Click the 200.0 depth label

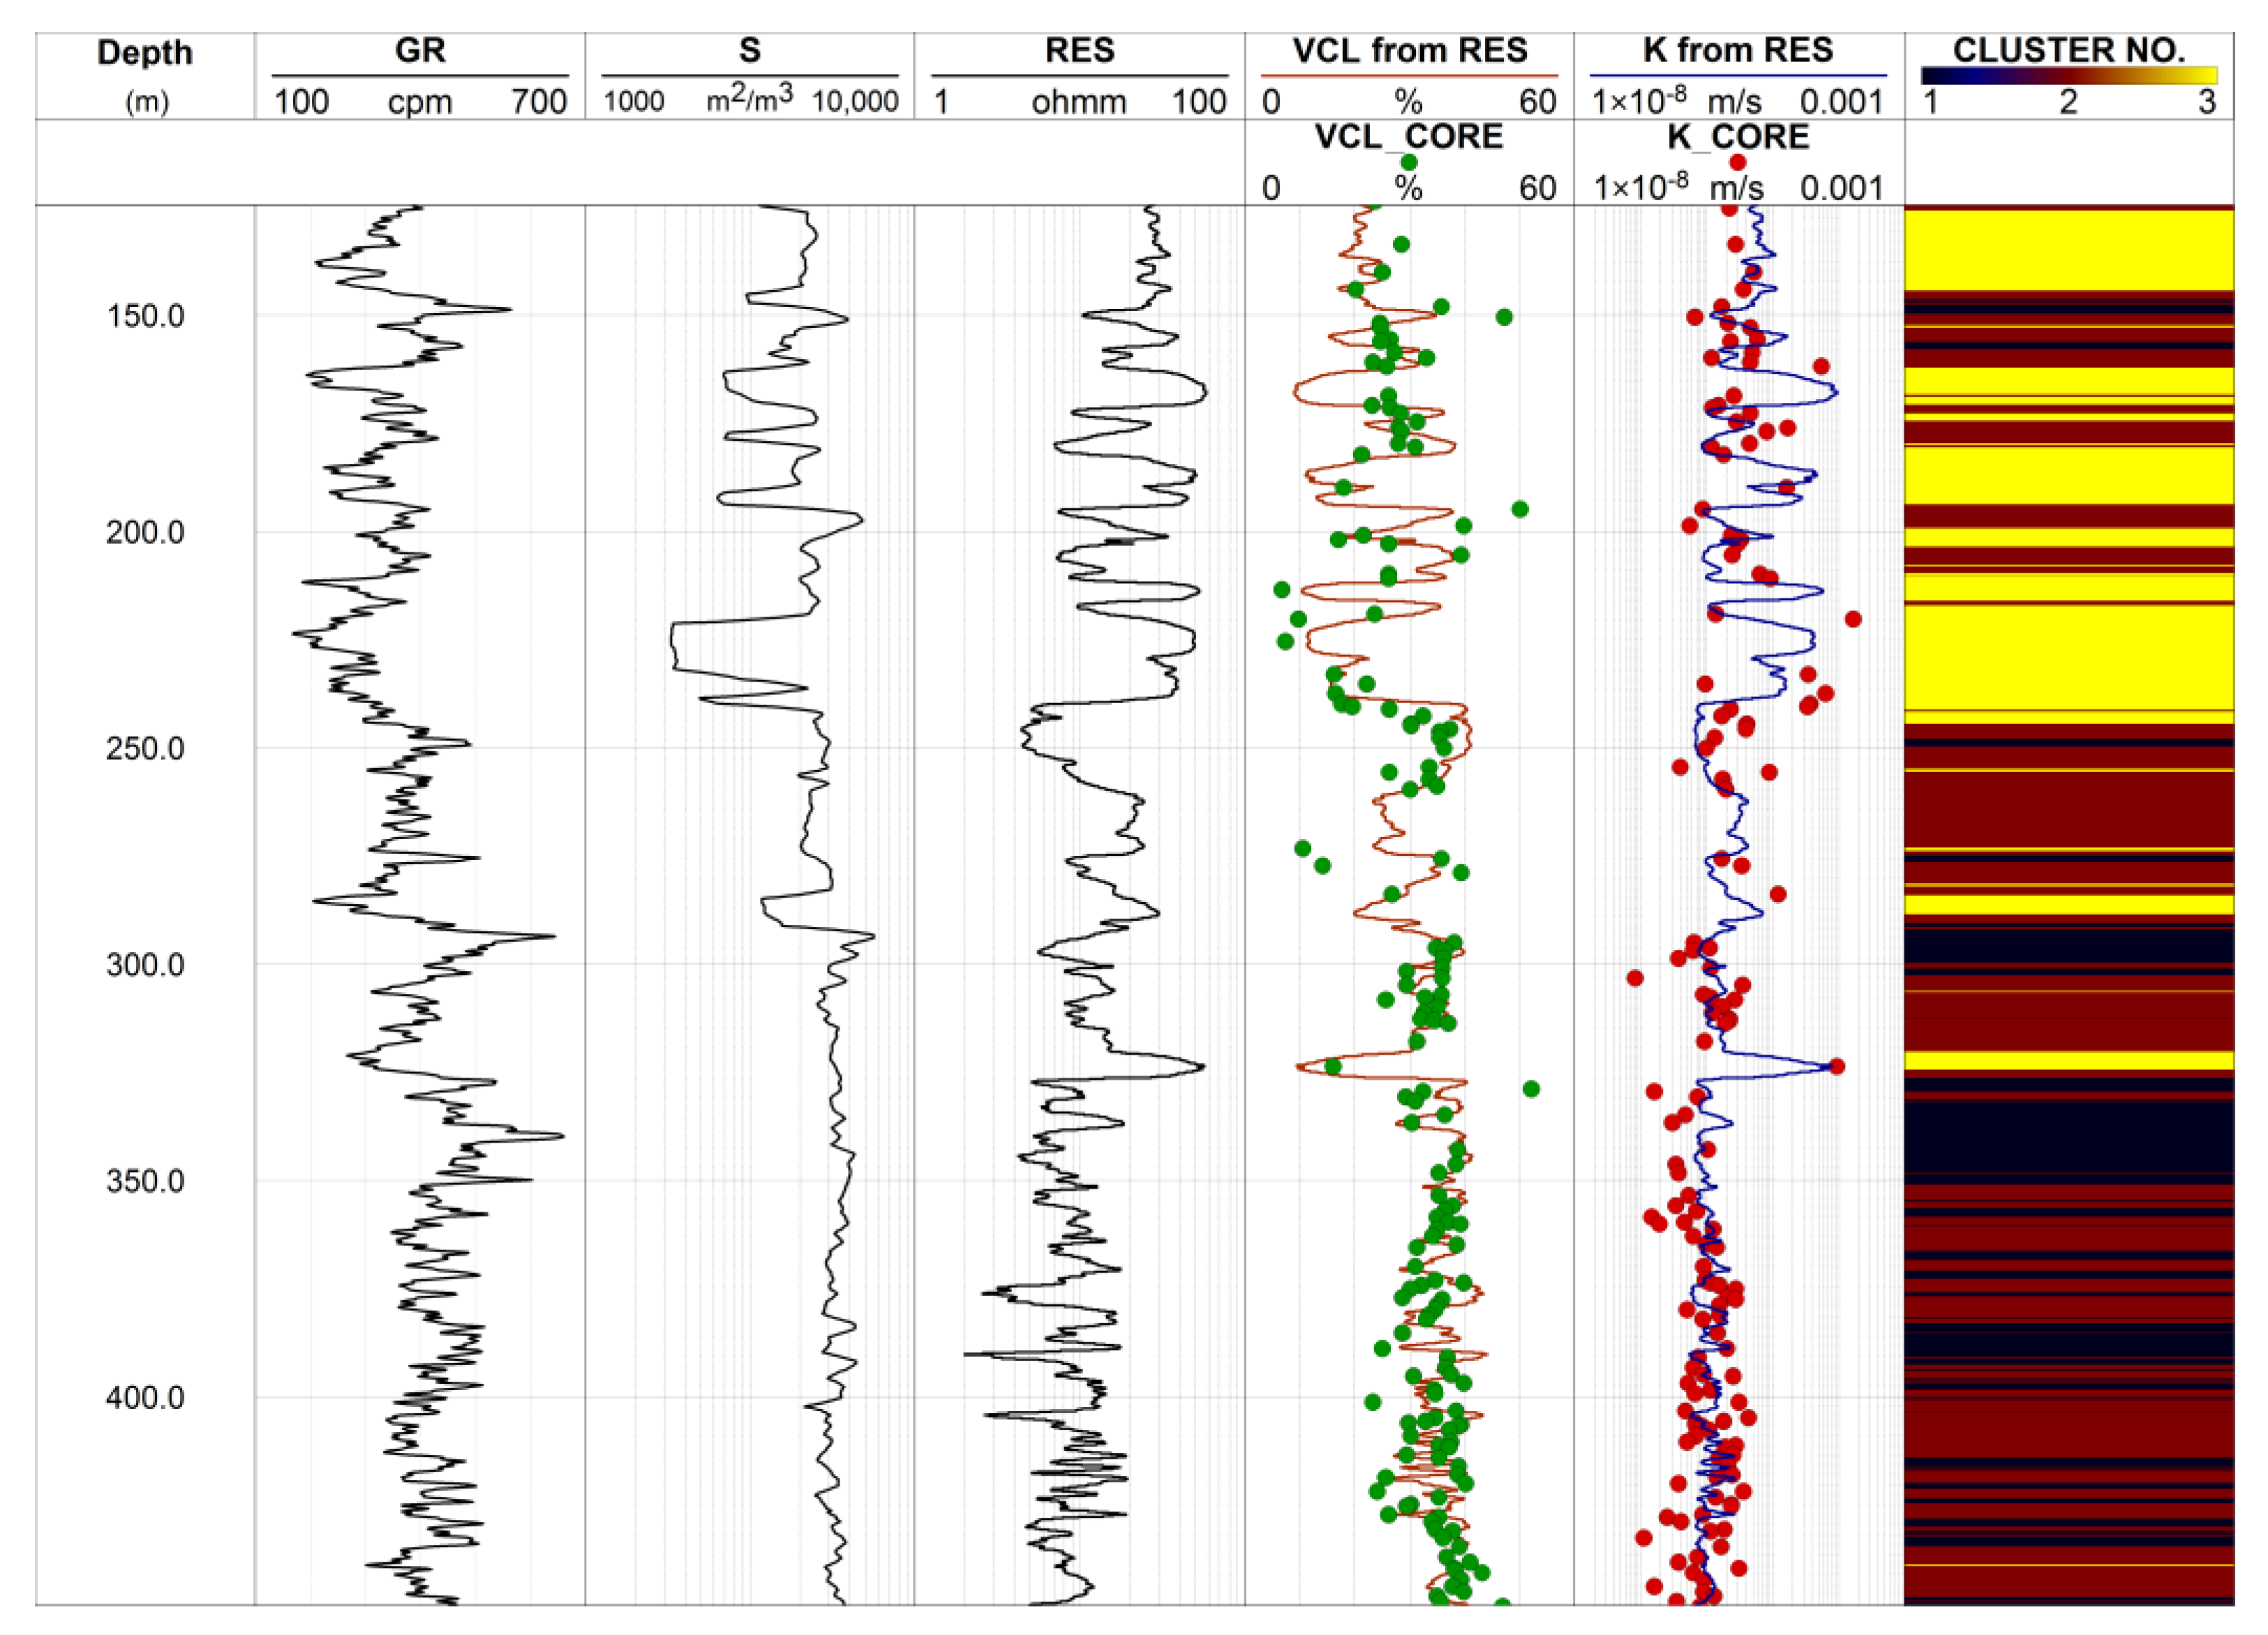coord(145,533)
